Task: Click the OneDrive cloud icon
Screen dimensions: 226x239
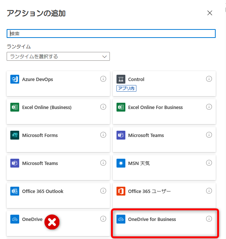Action: (x=15, y=219)
